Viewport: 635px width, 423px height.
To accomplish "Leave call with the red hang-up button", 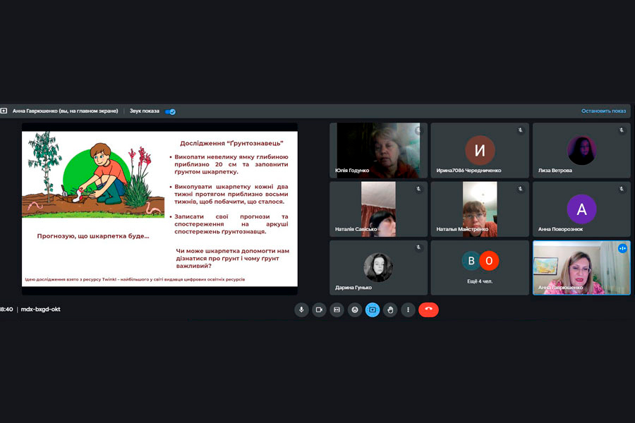I will [428, 309].
